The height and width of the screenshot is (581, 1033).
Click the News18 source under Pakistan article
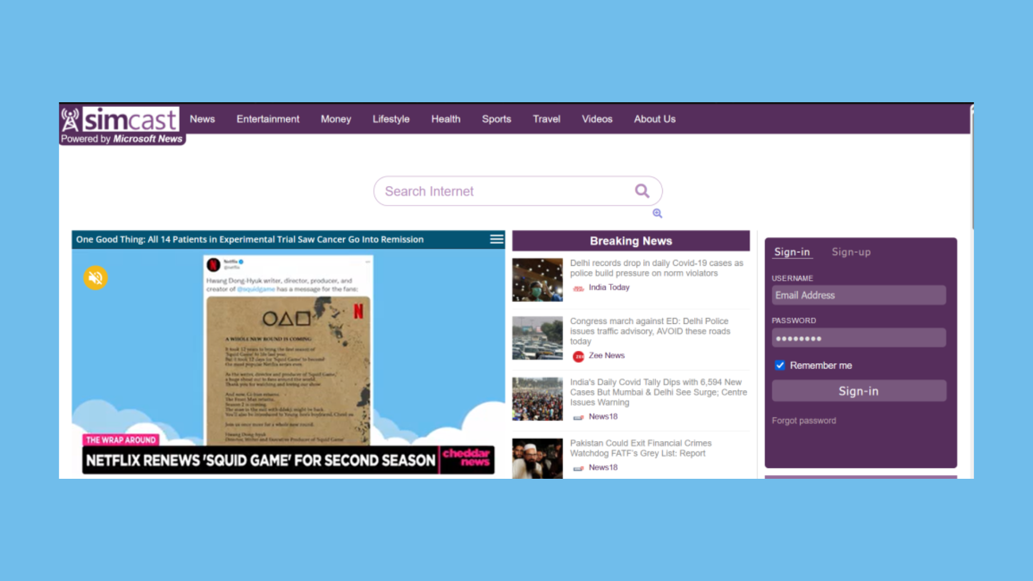603,467
